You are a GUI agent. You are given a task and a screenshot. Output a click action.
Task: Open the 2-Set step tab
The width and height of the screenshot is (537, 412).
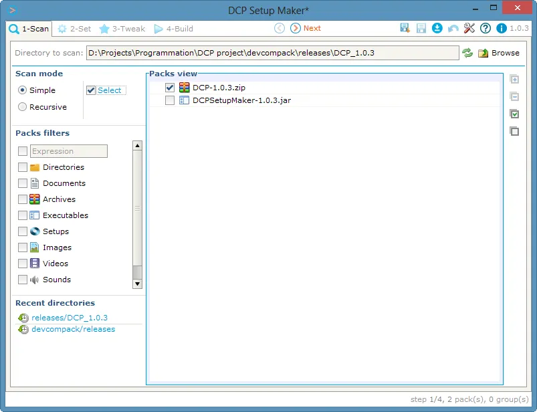coord(74,29)
